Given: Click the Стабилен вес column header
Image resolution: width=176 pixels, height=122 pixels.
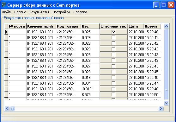Looking at the screenshot, I should pos(114,26).
